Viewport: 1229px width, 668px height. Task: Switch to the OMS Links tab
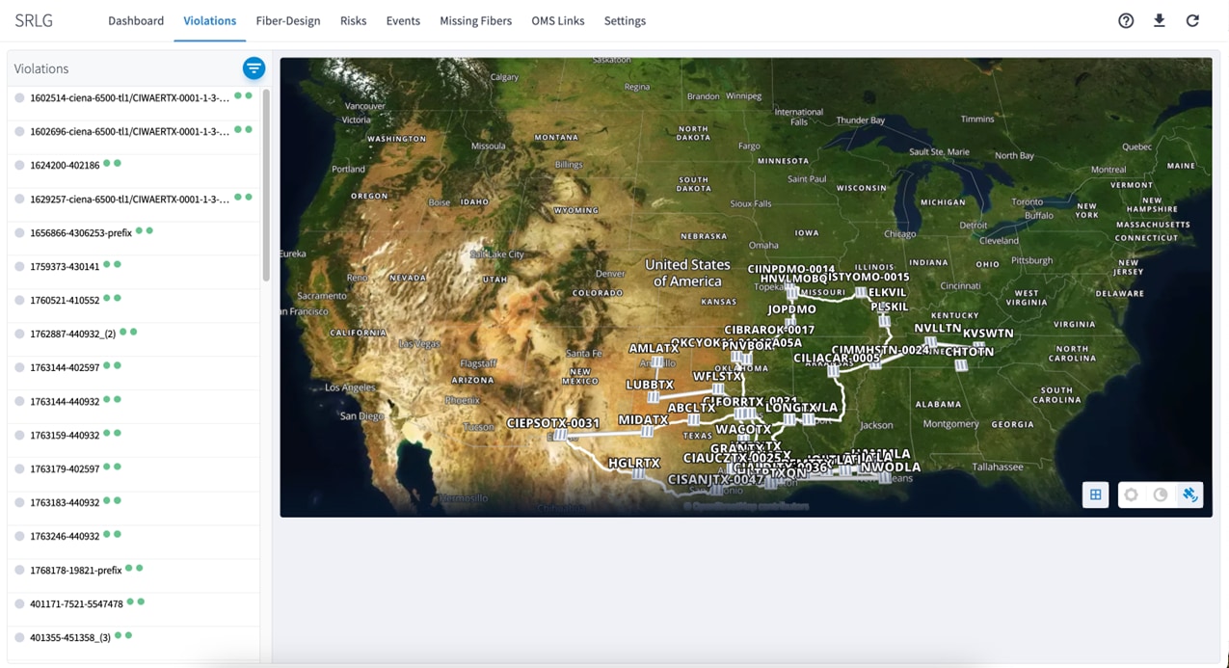558,20
